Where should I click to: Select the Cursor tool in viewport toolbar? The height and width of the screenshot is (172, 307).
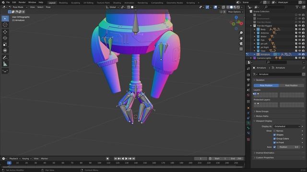point(5,25)
